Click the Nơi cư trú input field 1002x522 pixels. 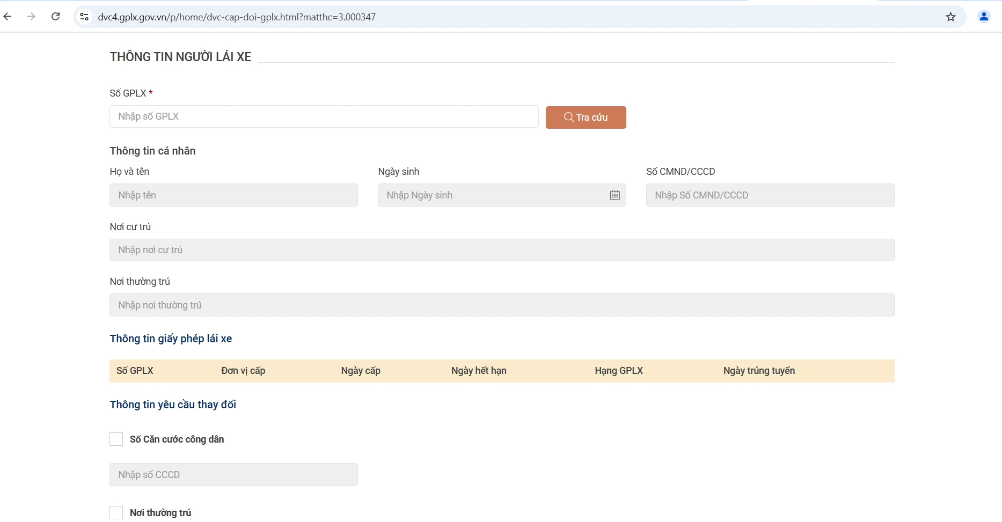pos(502,250)
